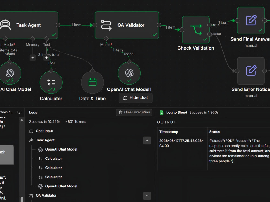Click the Send Error Notice input connector
Image resolution: width=270 pixels, height=202 pixels.
point(237,71)
